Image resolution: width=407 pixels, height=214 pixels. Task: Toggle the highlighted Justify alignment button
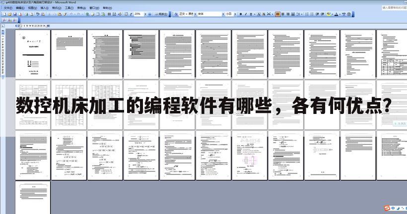[x=278, y=14]
